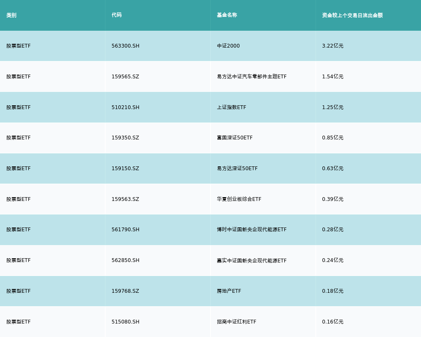Click the 代码 column header
Screen dimensions: 421x337
click(x=117, y=15)
